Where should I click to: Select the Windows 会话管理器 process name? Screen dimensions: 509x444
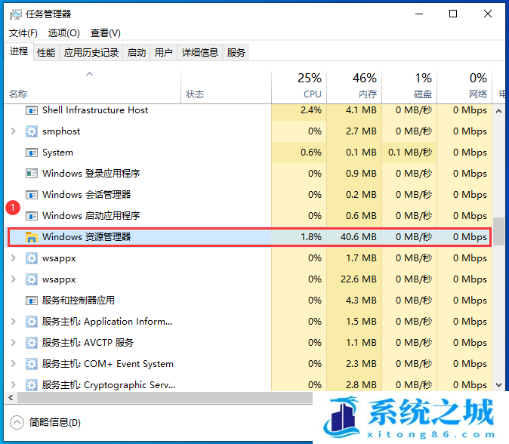point(86,195)
